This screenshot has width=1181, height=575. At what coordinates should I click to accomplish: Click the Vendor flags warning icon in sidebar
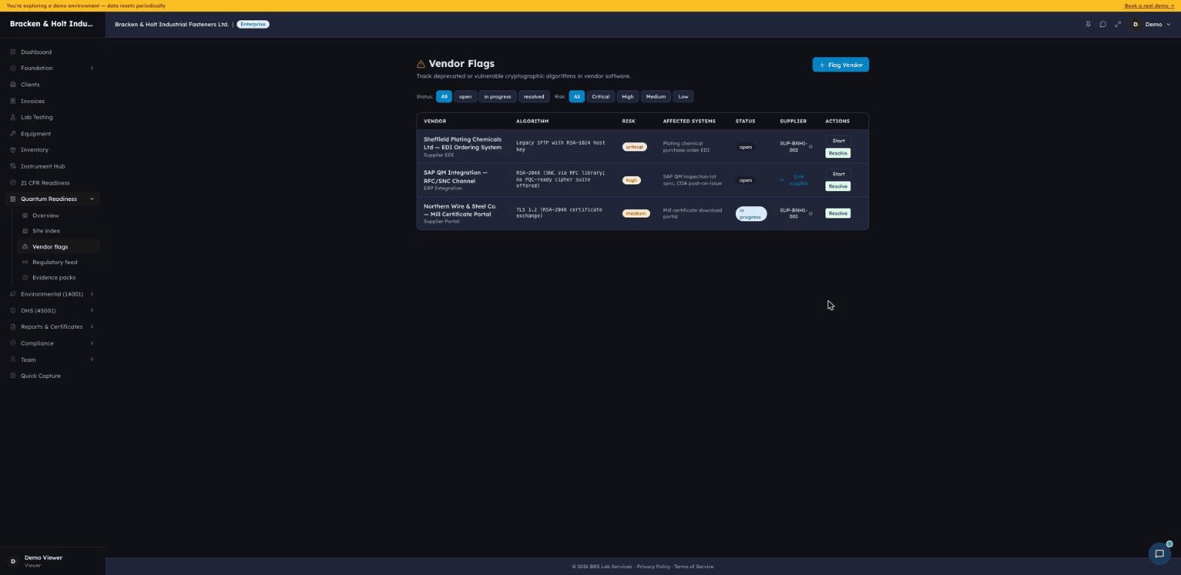point(26,247)
